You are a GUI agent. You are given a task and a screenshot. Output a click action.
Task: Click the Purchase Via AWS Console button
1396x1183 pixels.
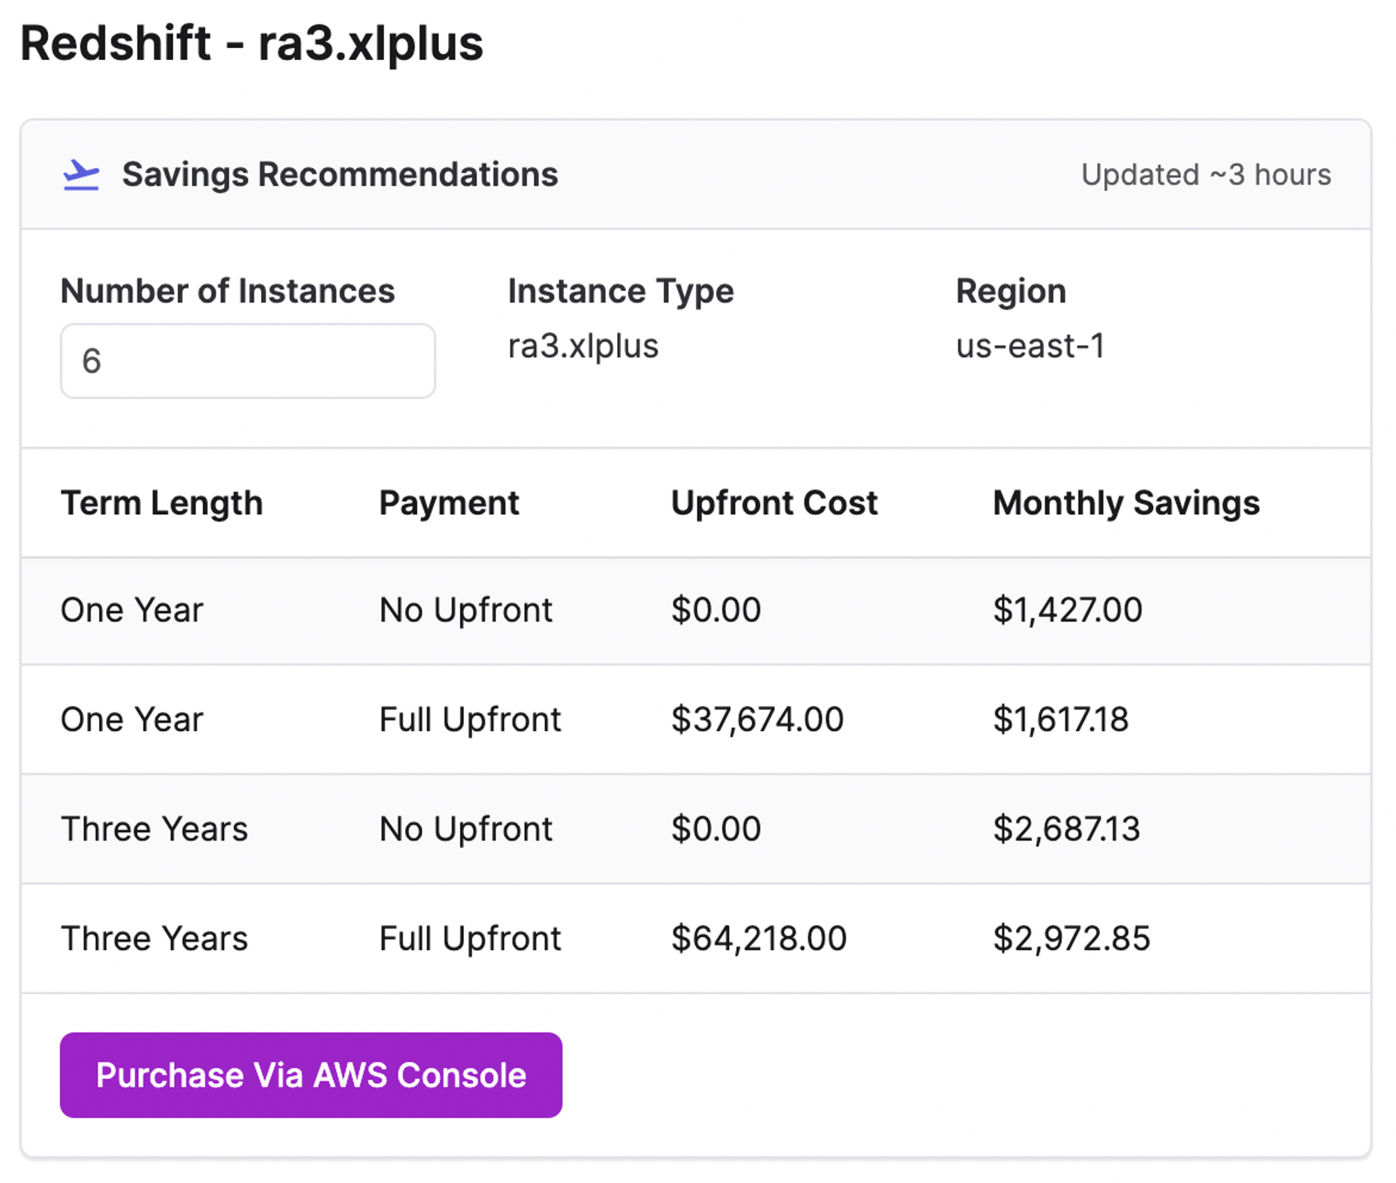(x=310, y=1074)
